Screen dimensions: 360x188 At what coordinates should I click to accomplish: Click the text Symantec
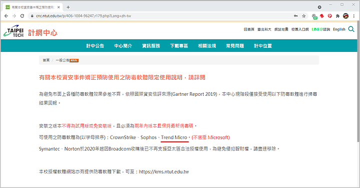(49, 149)
